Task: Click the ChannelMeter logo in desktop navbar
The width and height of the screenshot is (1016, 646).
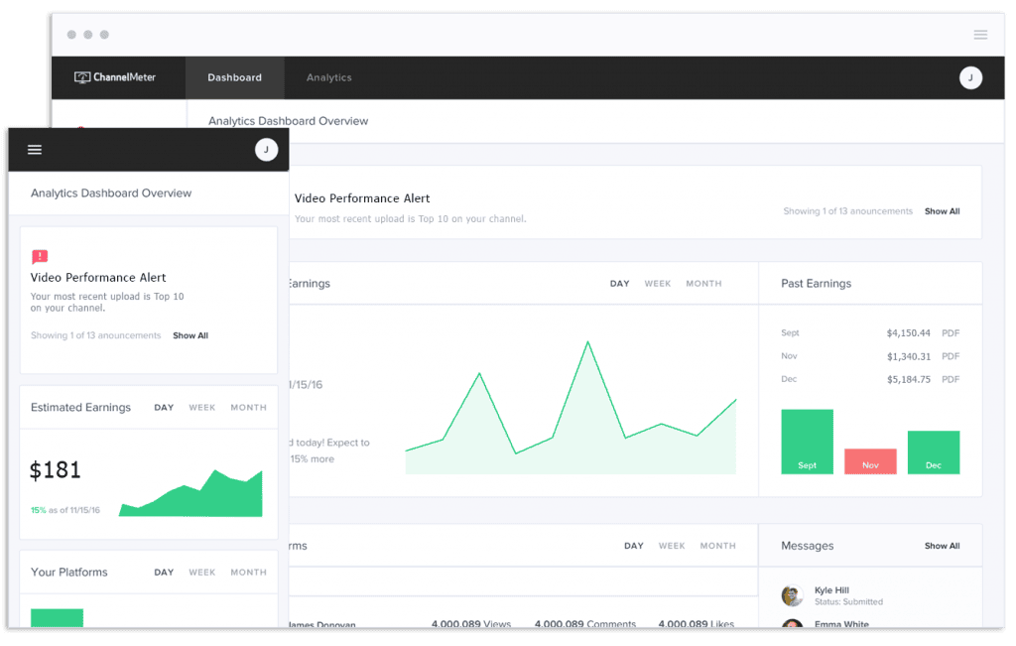Action: 115,77
